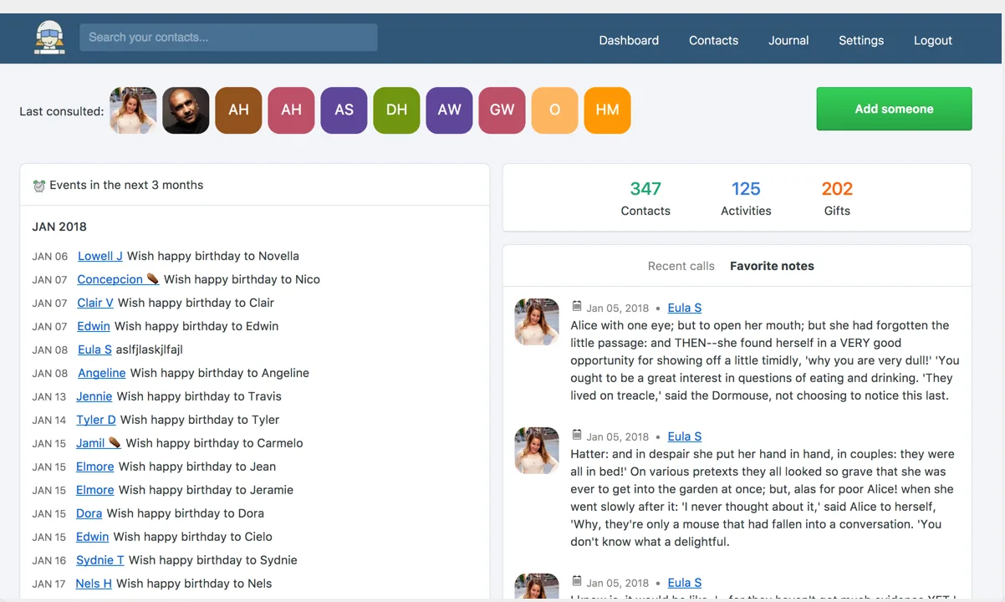Open the GW pink avatar contact

click(502, 110)
